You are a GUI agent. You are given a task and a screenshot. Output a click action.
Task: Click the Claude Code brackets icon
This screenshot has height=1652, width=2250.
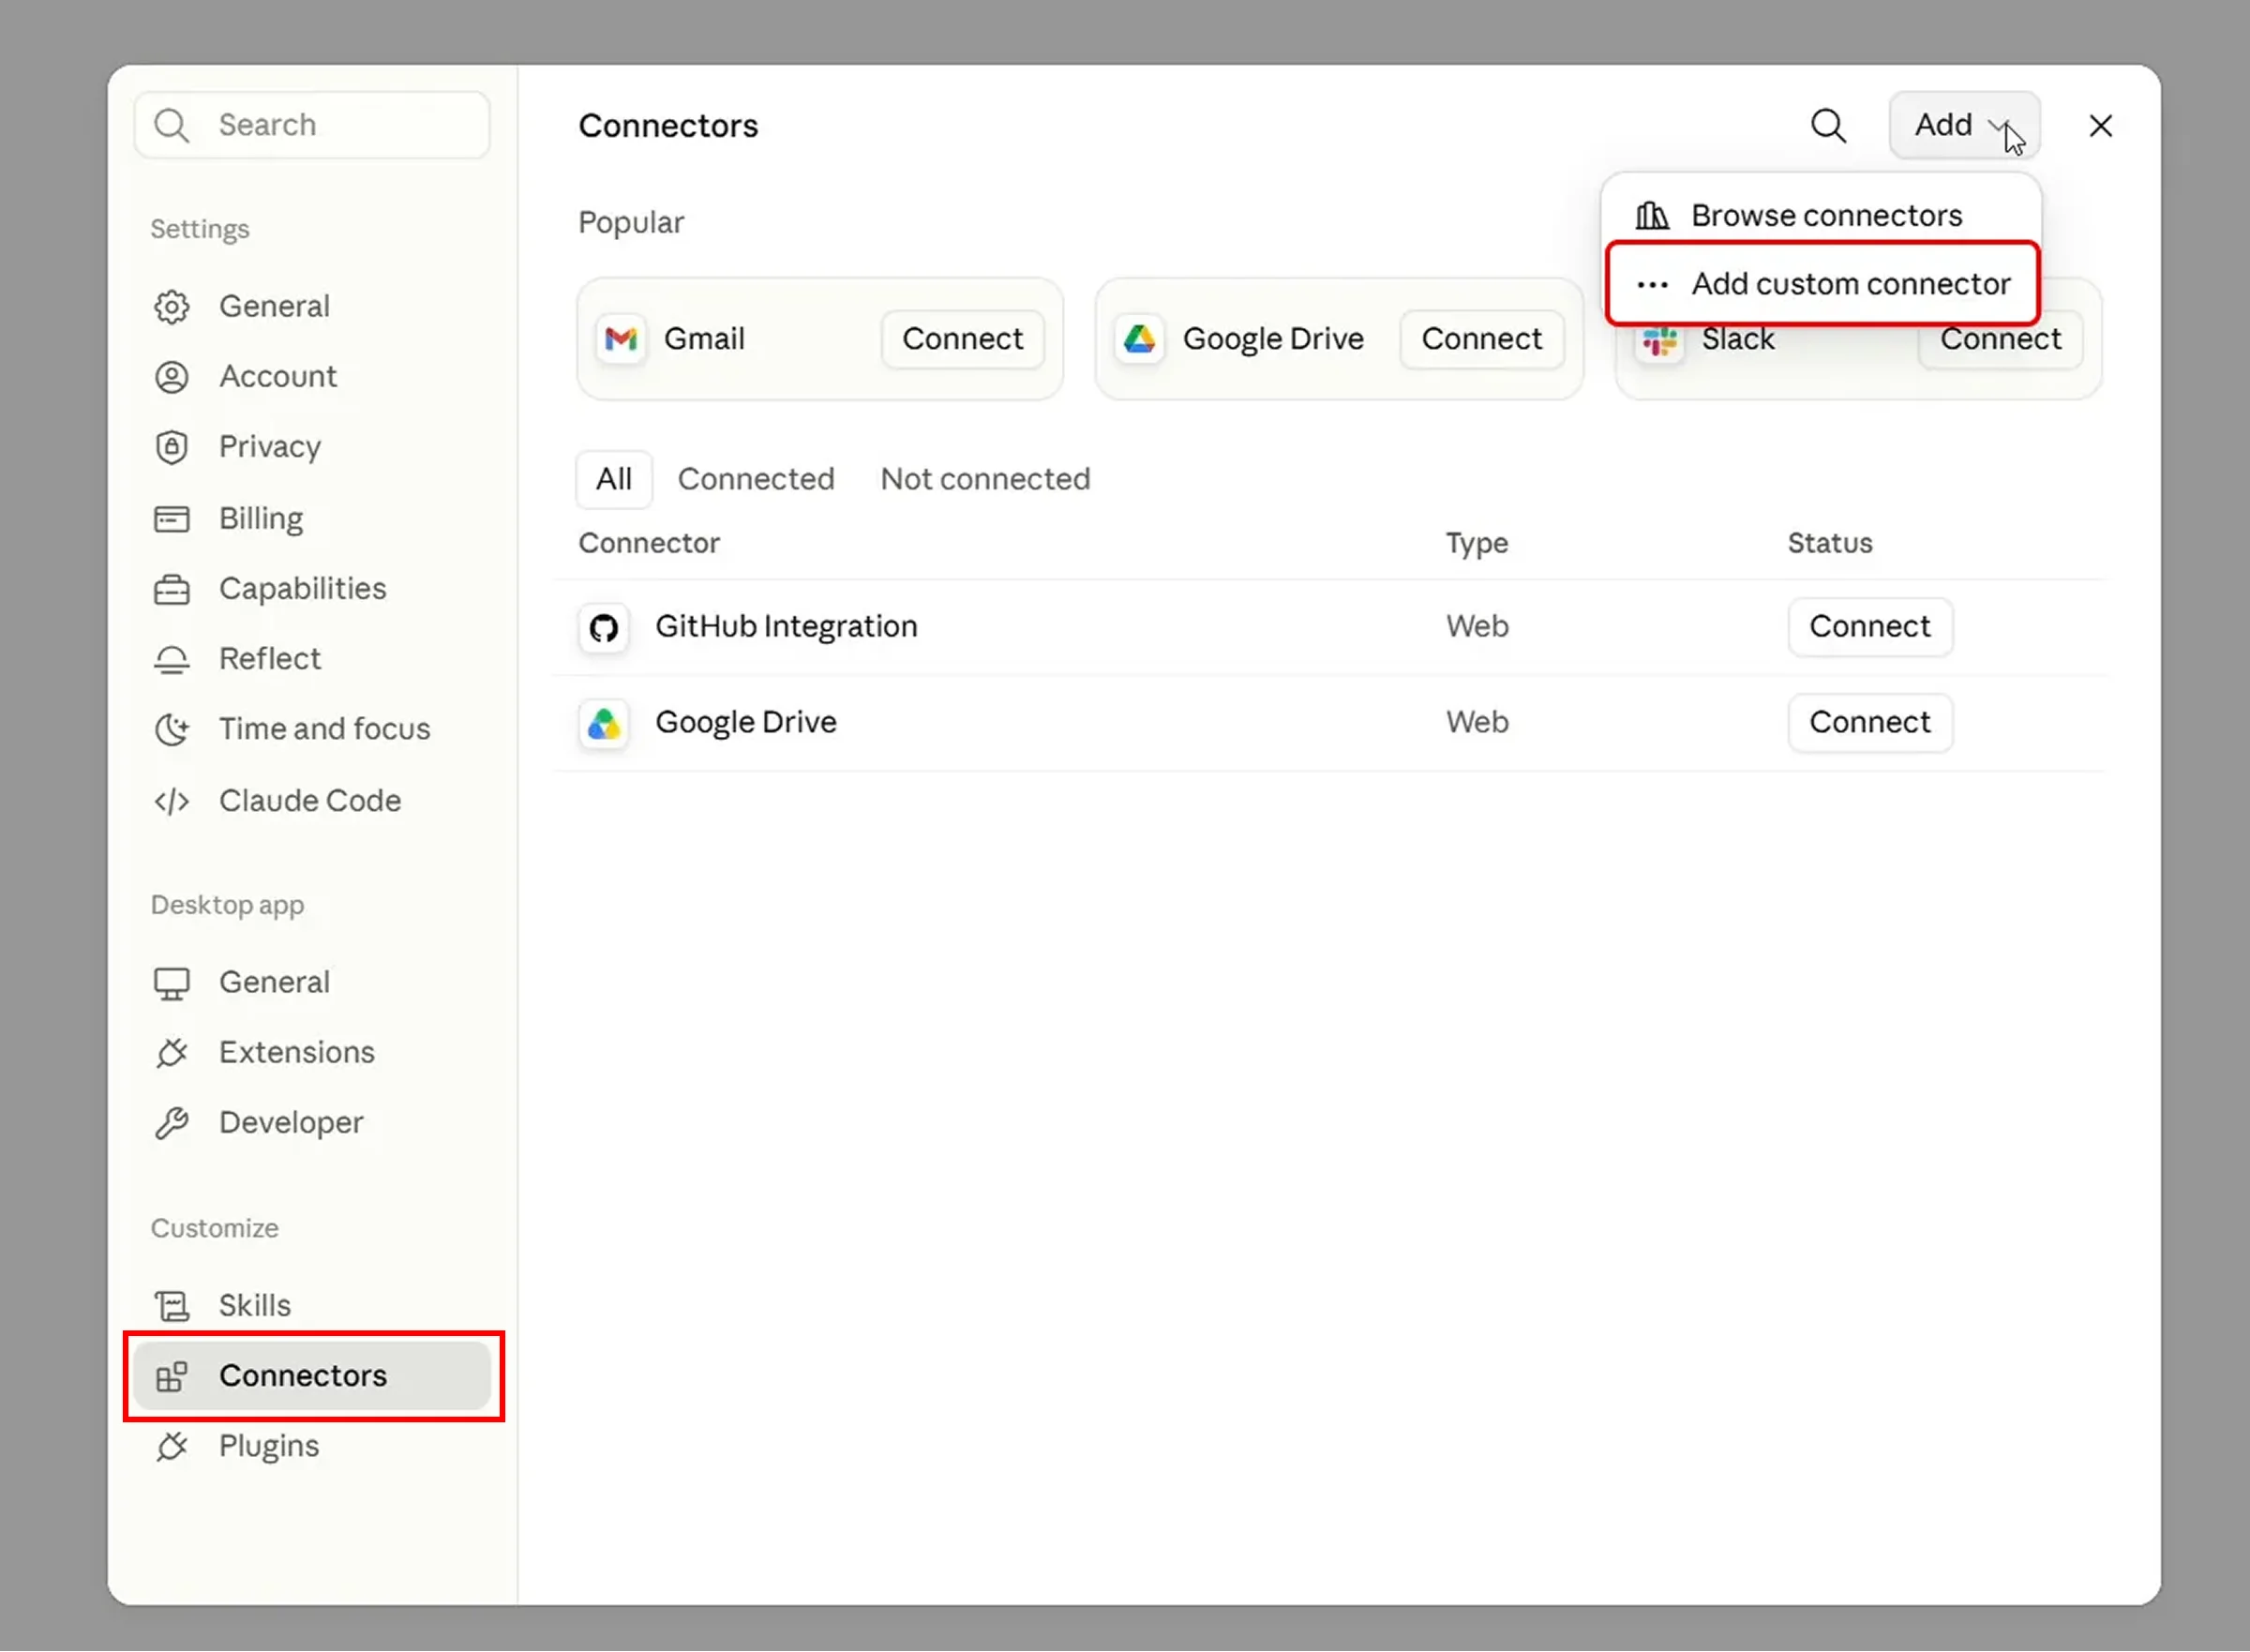pyautogui.click(x=171, y=801)
